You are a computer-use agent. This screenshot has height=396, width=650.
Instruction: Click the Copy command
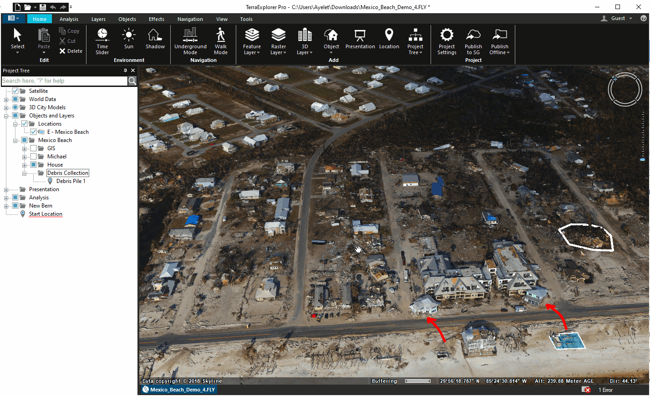click(69, 31)
